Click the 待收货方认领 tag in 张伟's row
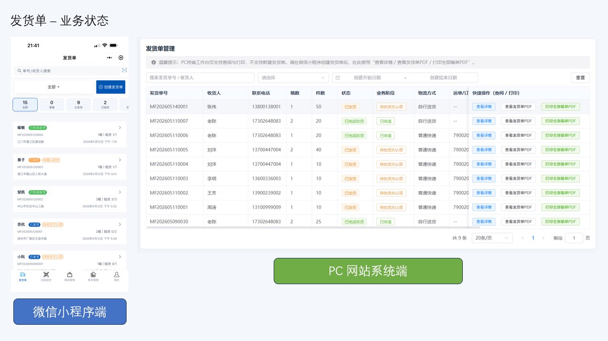Viewport: 608px width, 341px height. [x=391, y=107]
